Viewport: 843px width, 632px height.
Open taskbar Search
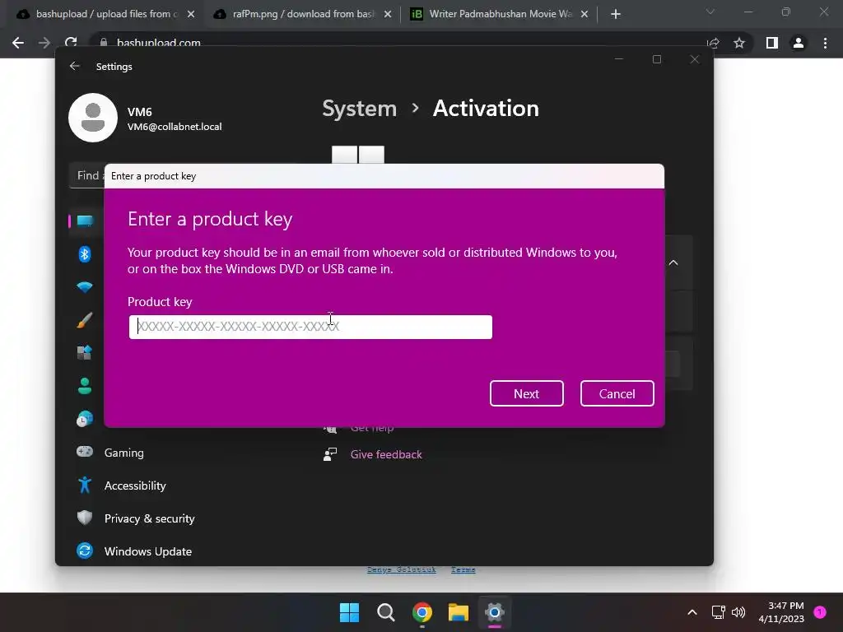click(x=385, y=612)
